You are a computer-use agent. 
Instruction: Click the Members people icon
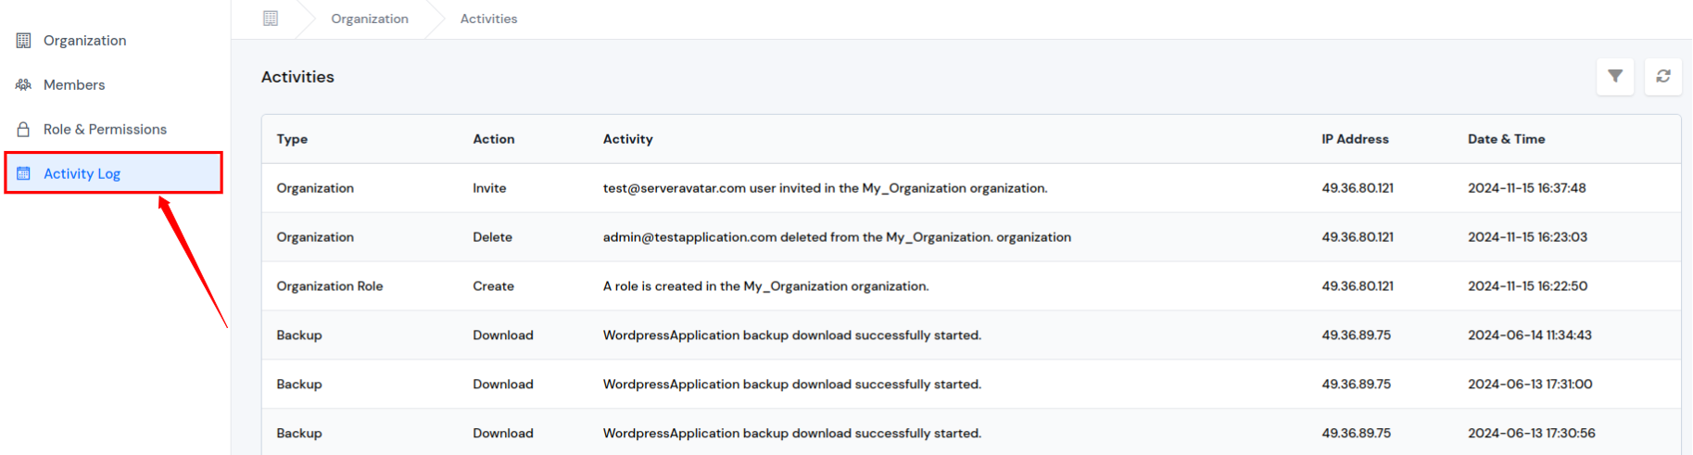[x=24, y=85]
